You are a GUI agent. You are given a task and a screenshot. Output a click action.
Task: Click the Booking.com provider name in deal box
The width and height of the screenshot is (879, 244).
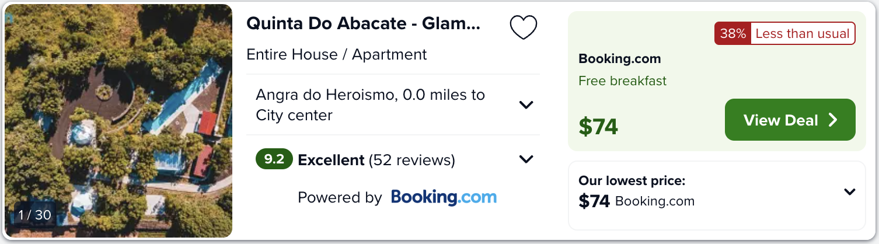coord(619,59)
